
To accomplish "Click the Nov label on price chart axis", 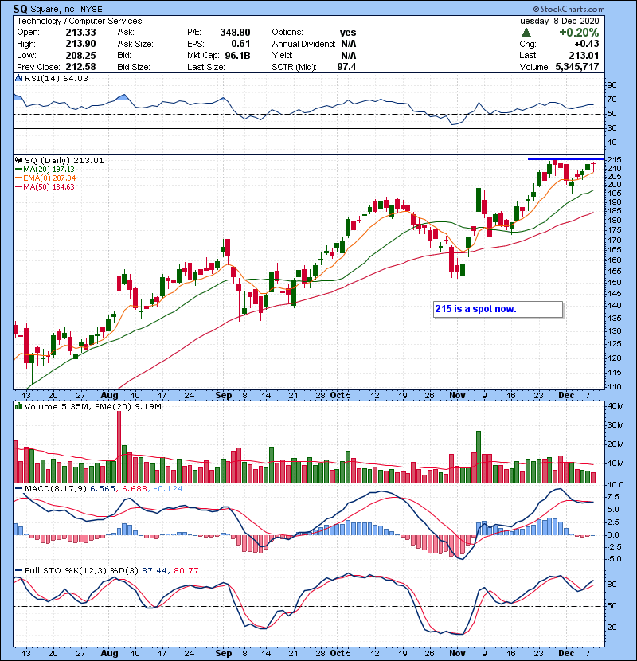I will pyautogui.click(x=457, y=396).
